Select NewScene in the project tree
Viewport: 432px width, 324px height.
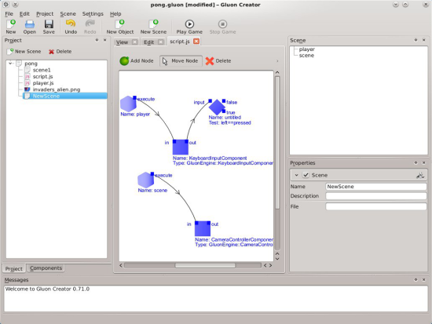click(x=65, y=96)
